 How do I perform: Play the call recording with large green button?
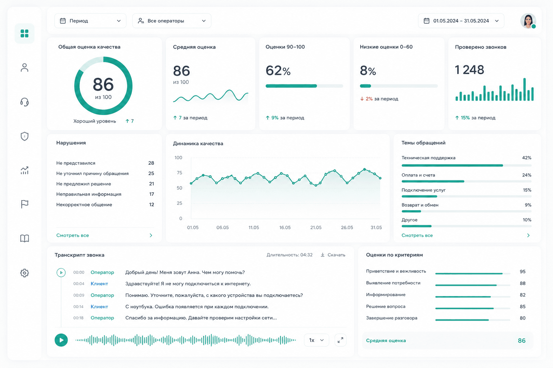(61, 340)
